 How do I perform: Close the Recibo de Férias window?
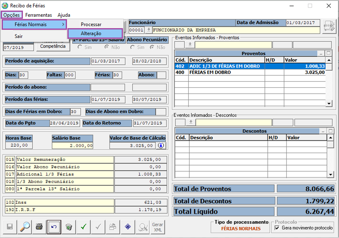click(x=329, y=6)
